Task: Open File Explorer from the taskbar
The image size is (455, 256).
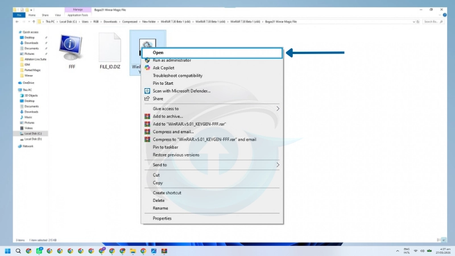Action: coord(133,251)
